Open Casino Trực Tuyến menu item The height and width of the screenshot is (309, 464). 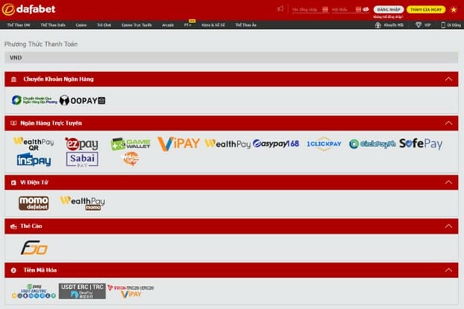click(x=137, y=25)
